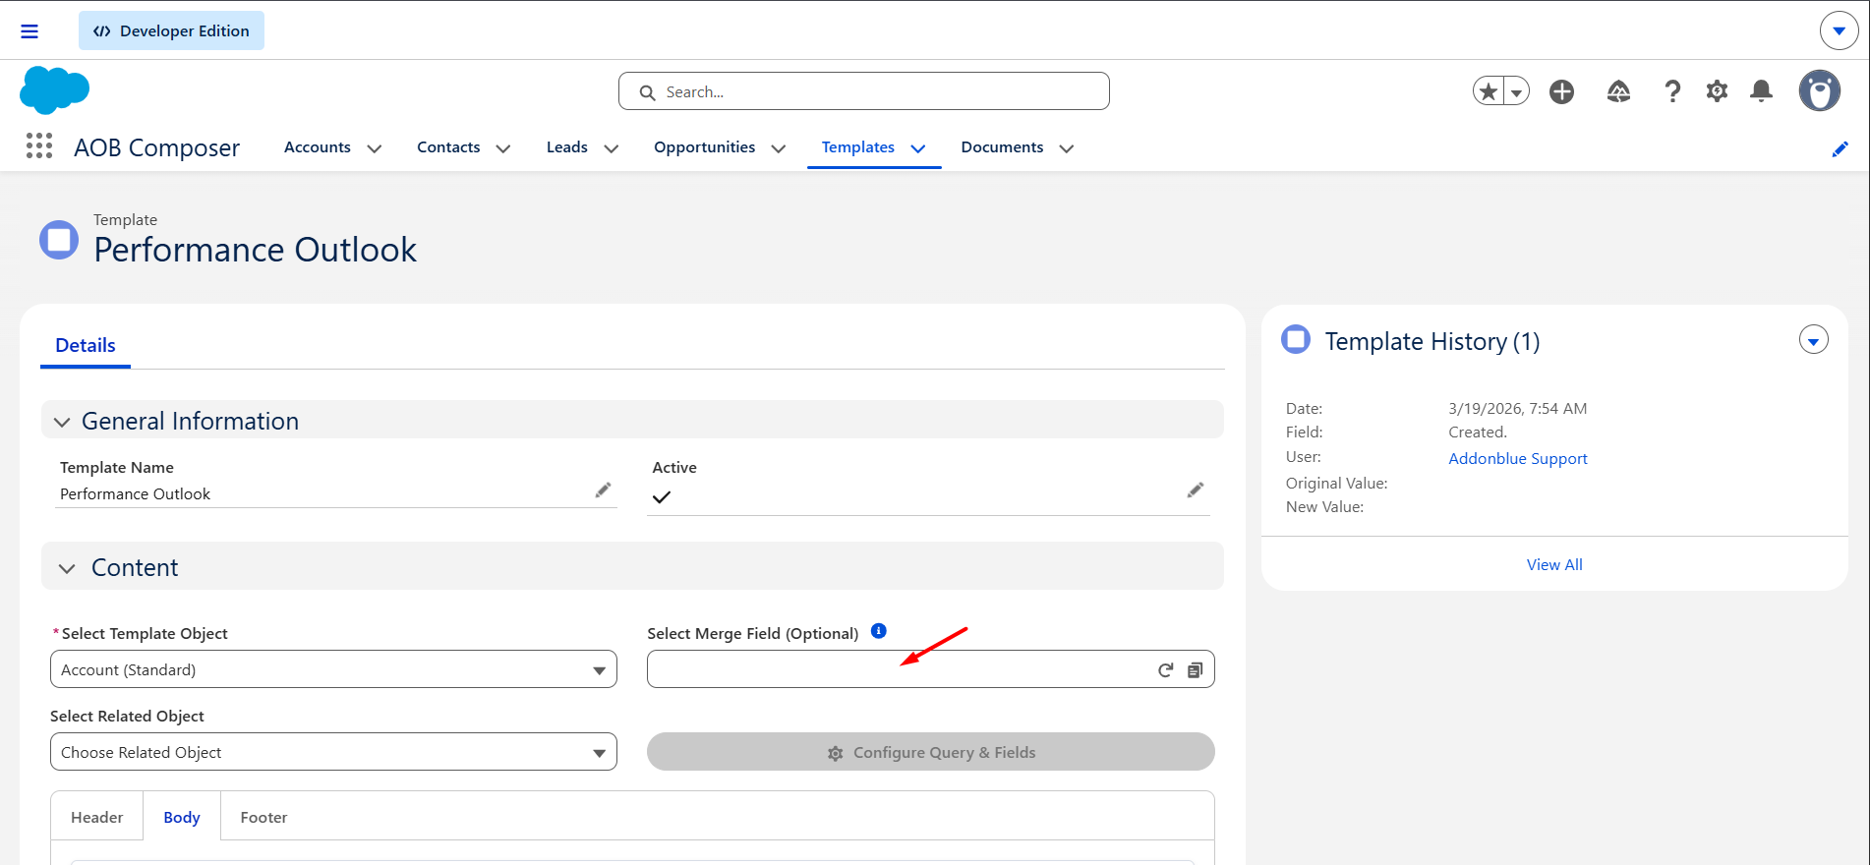Open the notifications bell icon
The image size is (1870, 865).
click(x=1761, y=91)
